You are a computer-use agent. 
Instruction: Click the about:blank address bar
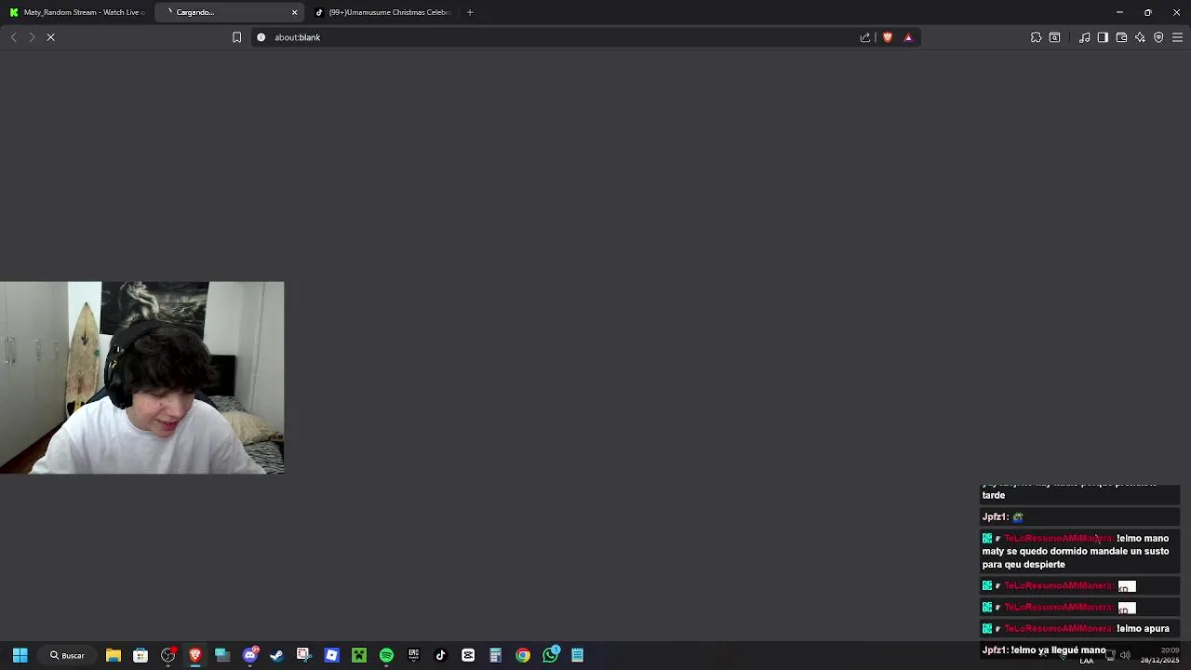(558, 37)
